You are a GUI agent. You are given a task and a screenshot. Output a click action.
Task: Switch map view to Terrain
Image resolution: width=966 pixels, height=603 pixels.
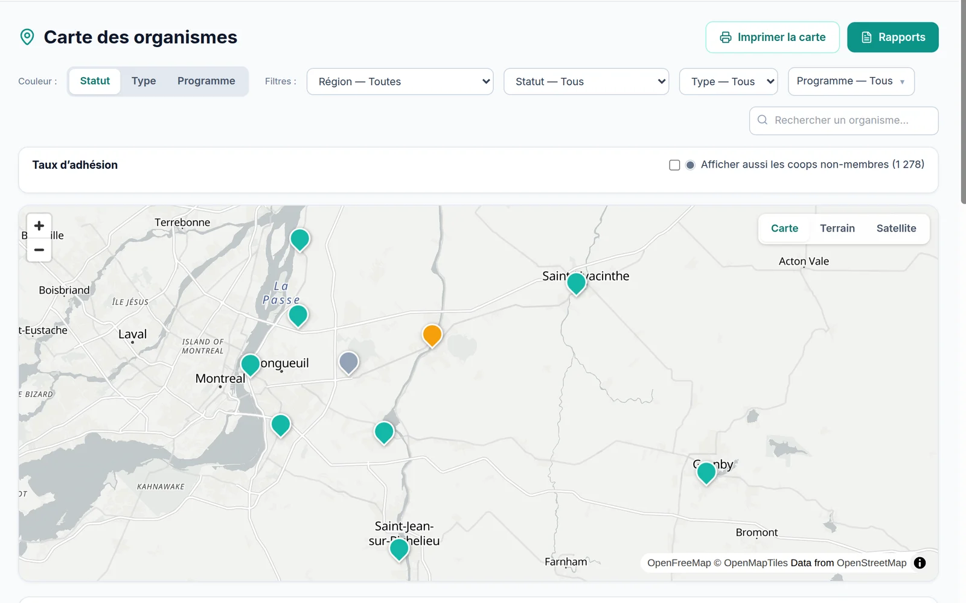[x=837, y=229]
